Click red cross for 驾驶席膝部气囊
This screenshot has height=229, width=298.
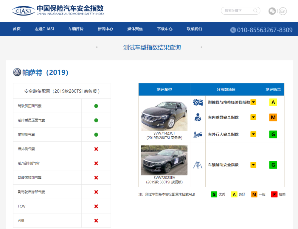96,177
